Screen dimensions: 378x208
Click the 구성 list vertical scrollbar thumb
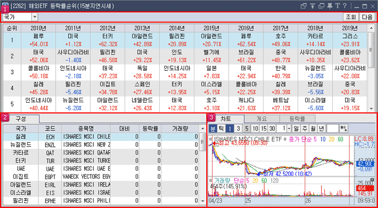(x=202, y=142)
